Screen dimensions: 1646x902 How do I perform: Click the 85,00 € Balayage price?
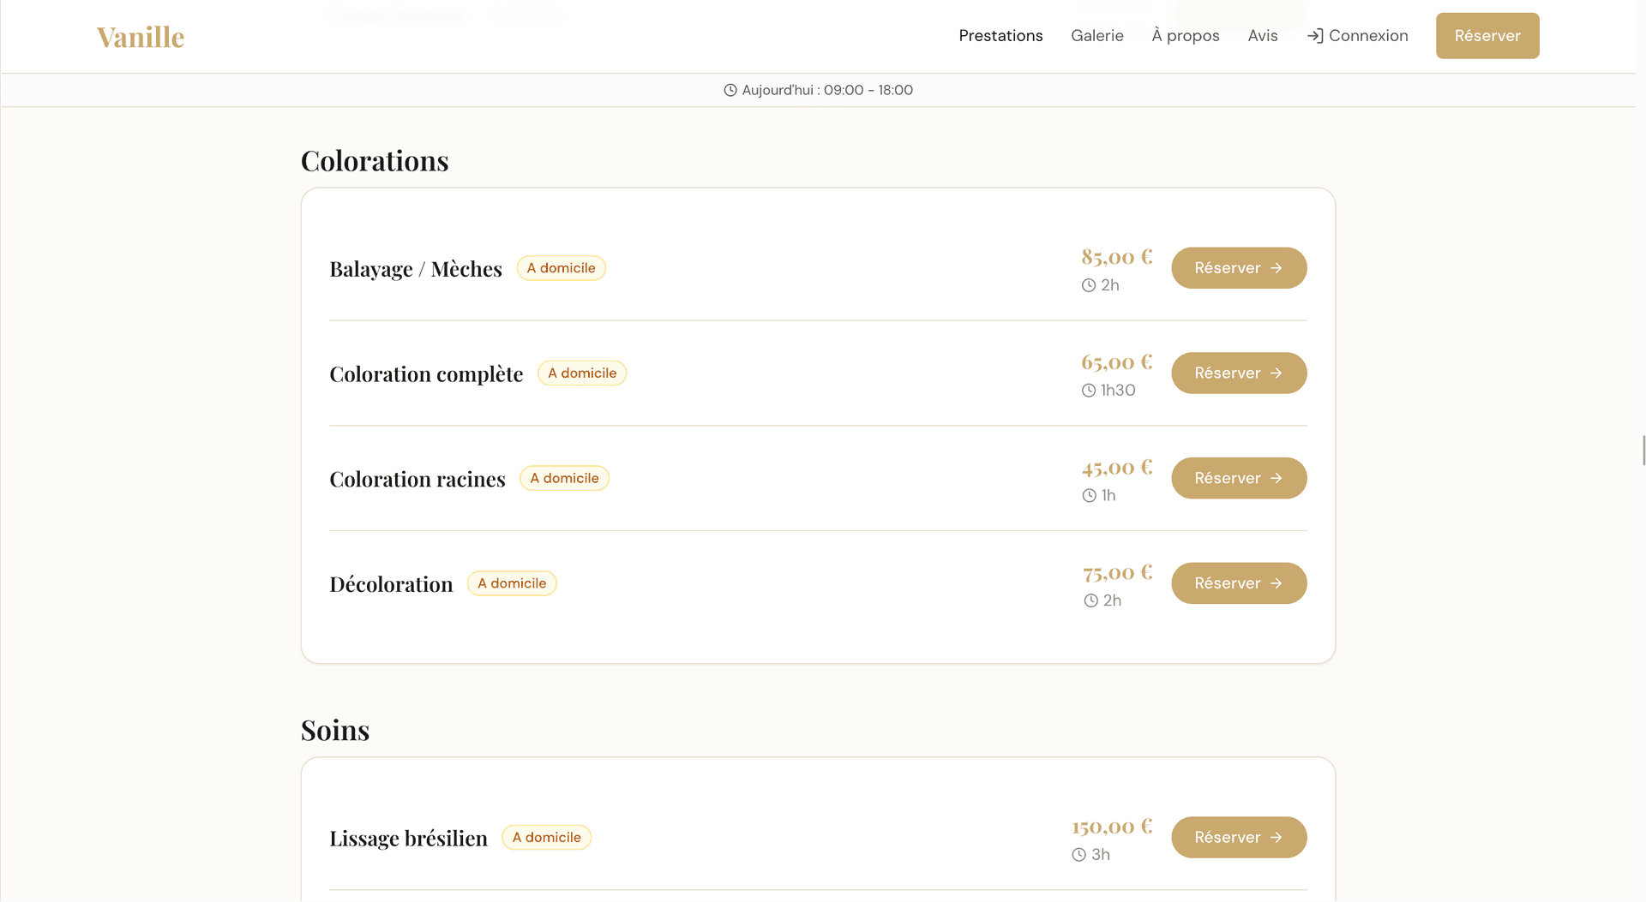pos(1116,257)
